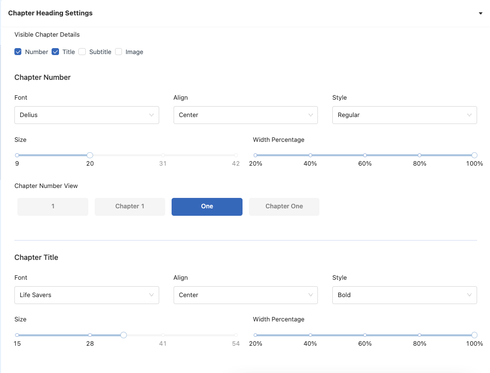Open the Chapter Title Font dropdown showing Life Savers
This screenshot has height=373, width=490.
click(87, 295)
